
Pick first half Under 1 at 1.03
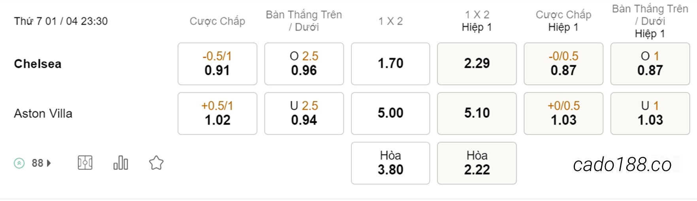(650, 114)
